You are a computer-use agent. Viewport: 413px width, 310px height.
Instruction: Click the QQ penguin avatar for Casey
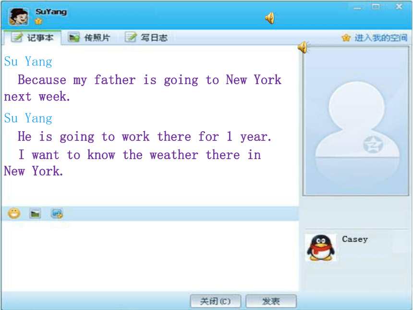[320, 248]
